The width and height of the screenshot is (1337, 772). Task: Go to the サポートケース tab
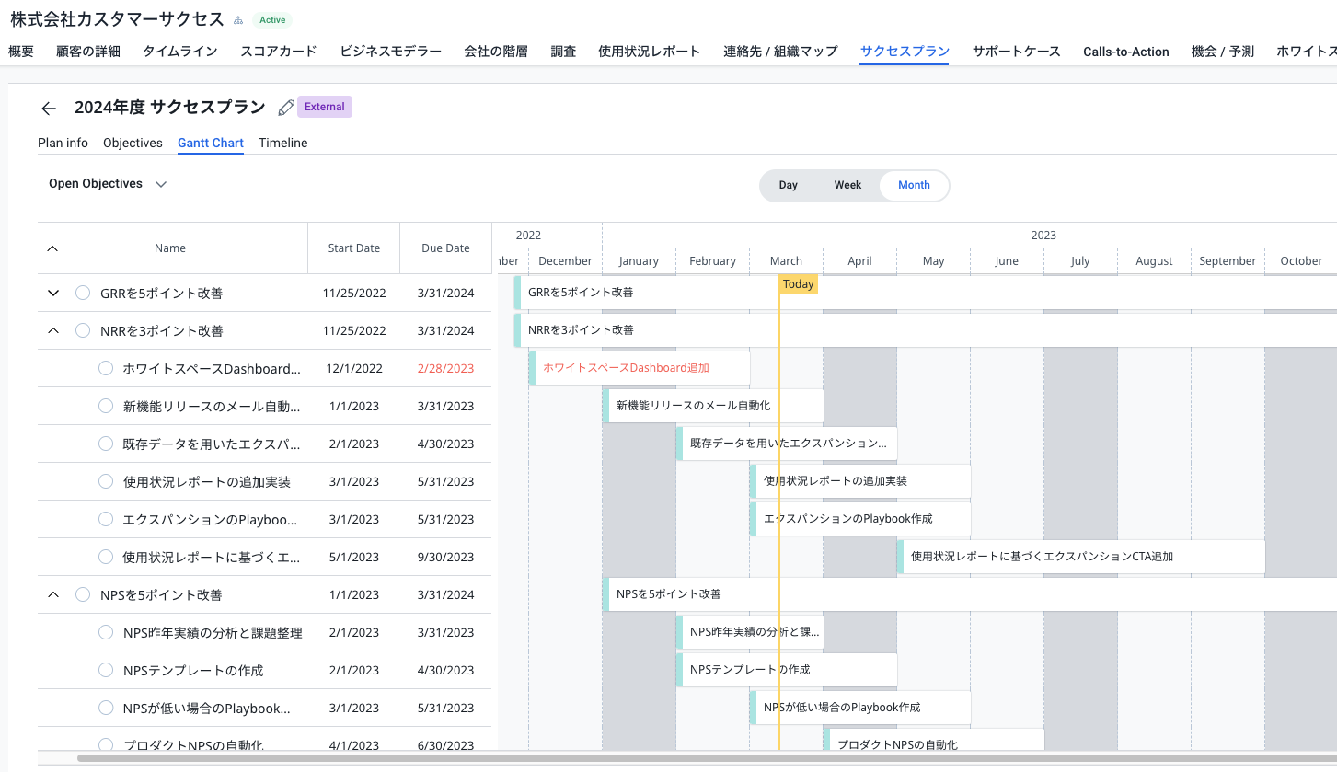point(1017,52)
